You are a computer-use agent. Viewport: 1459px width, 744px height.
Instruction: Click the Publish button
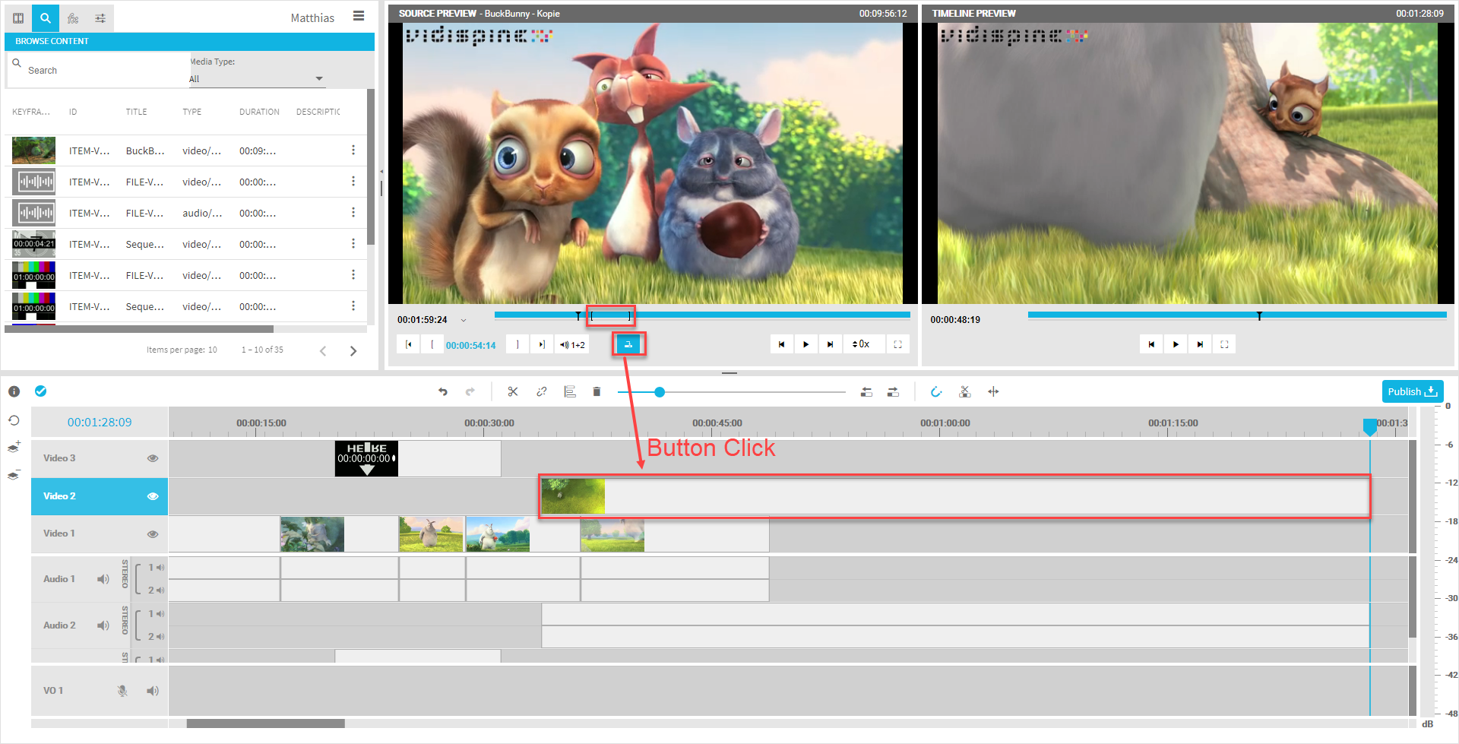pyautogui.click(x=1412, y=391)
